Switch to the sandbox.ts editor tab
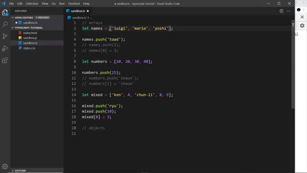This screenshot has height=173, width=307. pos(78,11)
